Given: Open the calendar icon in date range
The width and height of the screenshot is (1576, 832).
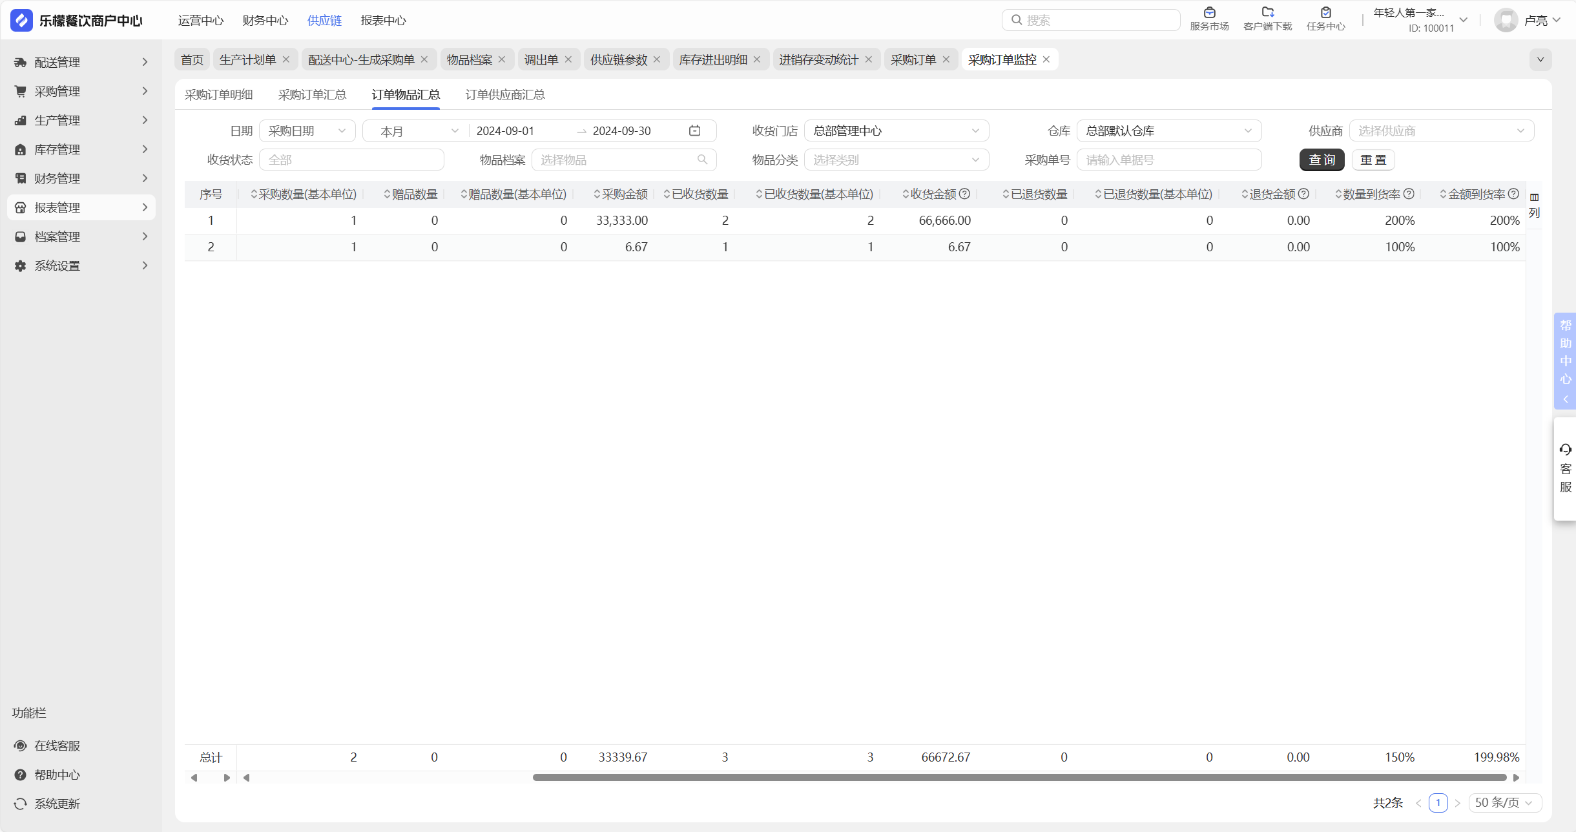Looking at the screenshot, I should (x=695, y=130).
